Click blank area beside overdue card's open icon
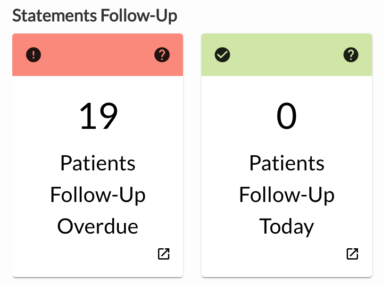The height and width of the screenshot is (286, 383). pos(85,254)
